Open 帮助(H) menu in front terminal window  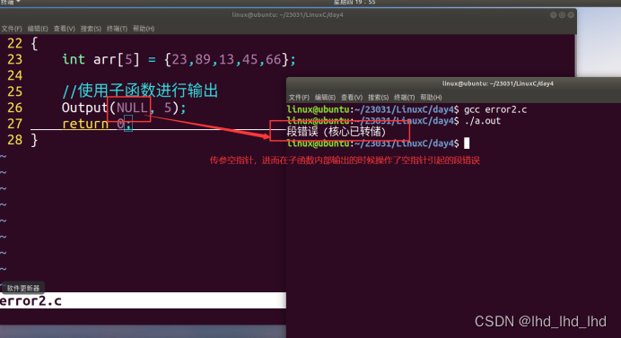pyautogui.click(x=431, y=98)
